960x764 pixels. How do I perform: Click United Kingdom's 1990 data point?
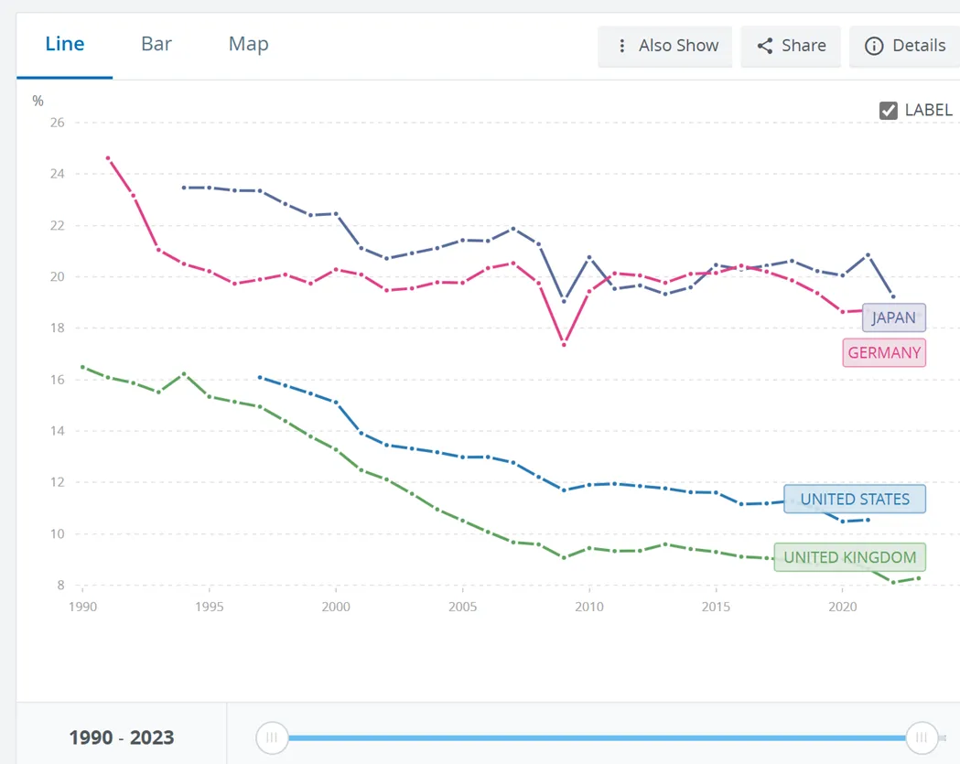(82, 367)
